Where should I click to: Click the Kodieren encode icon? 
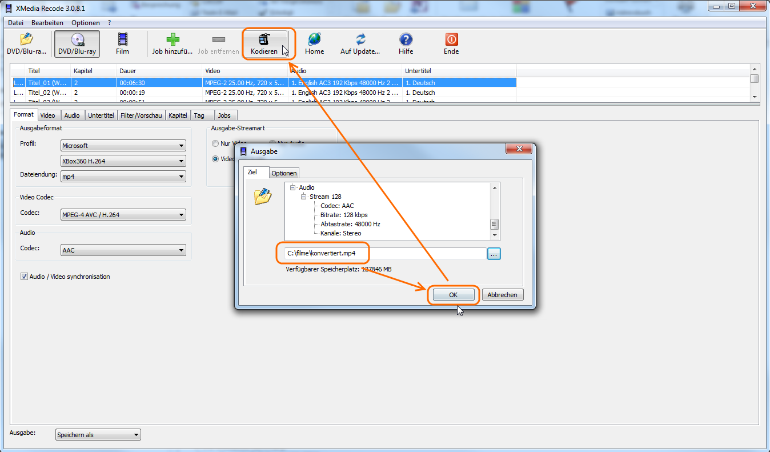(264, 43)
